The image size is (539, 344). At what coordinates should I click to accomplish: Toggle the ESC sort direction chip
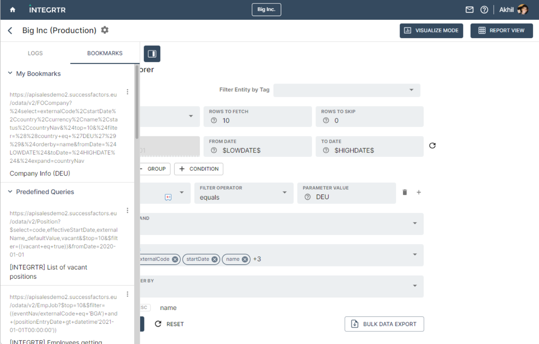pos(144,308)
